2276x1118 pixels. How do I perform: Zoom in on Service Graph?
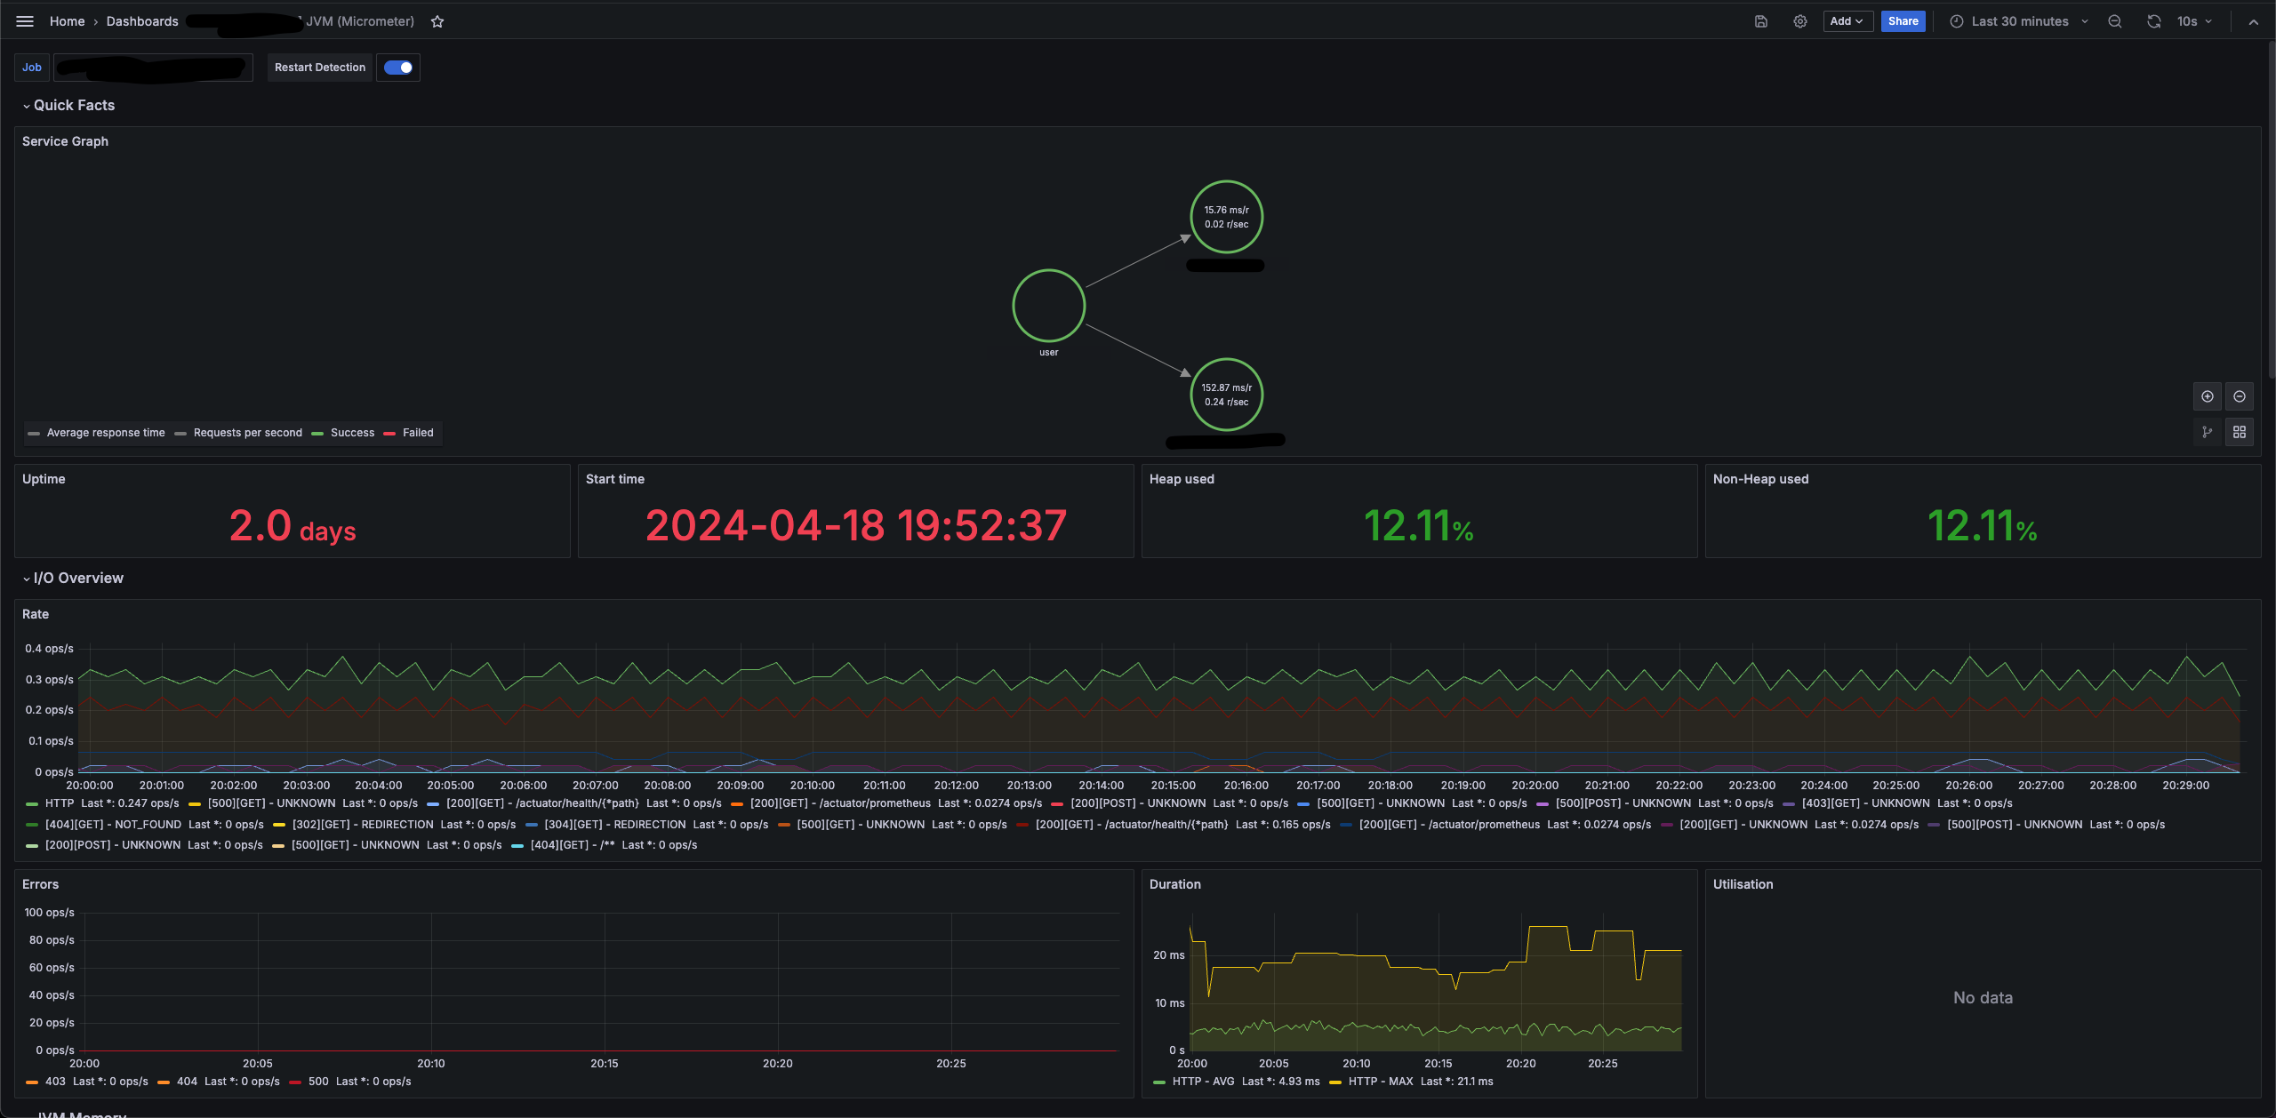[x=2207, y=396]
